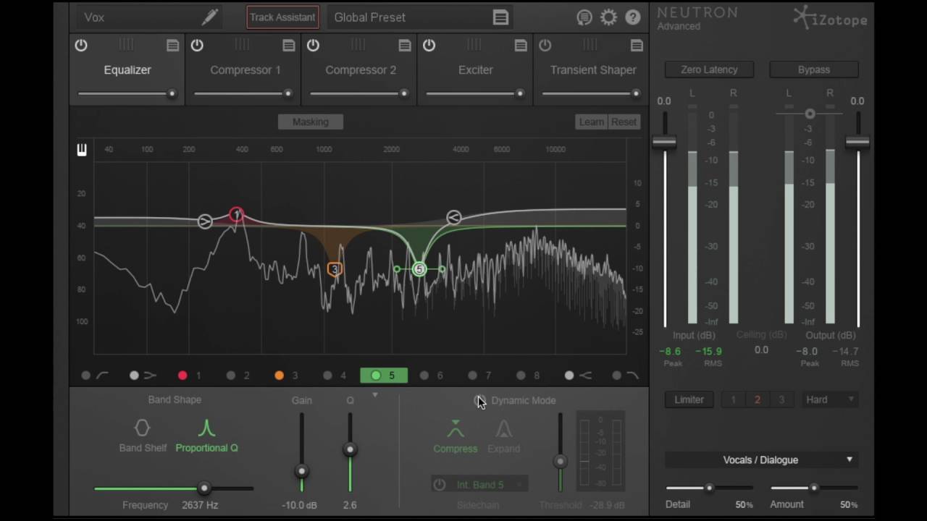Click the Q vertical slider handle
This screenshot has height=521, width=927.
pos(350,449)
